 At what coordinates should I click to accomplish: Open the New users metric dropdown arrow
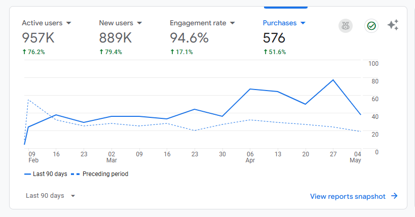(x=139, y=23)
